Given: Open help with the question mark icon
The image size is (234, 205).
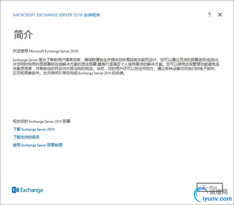Looking at the screenshot, I should pos(209,15).
